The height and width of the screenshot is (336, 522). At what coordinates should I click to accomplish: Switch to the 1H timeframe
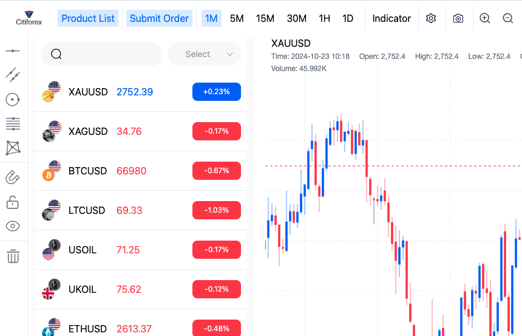[x=325, y=18]
